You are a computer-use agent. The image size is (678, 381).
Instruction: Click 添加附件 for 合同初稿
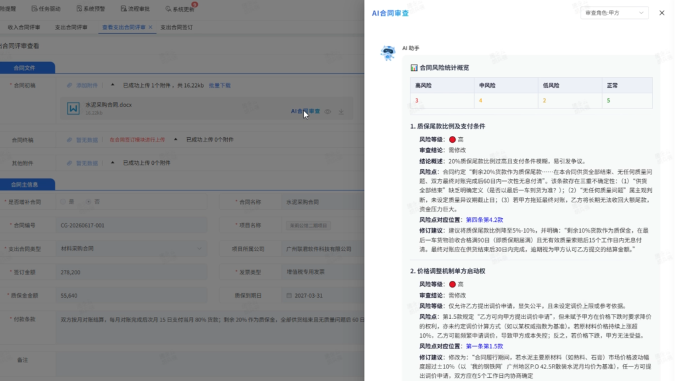coord(87,85)
